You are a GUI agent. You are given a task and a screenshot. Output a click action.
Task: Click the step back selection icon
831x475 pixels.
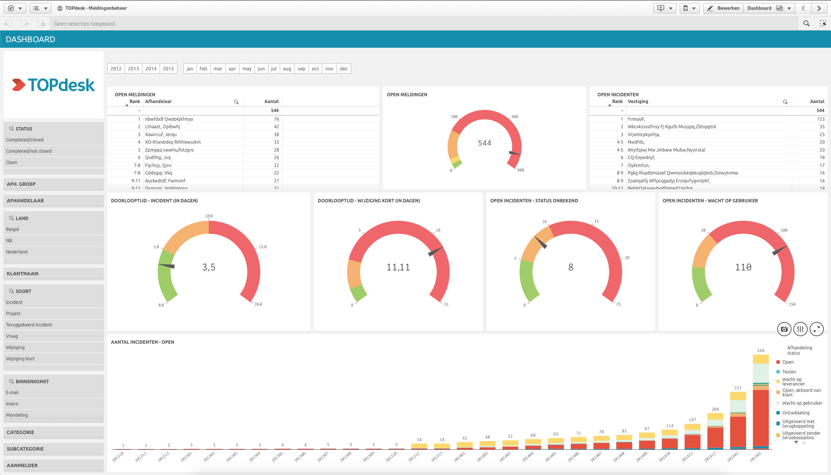coord(8,24)
